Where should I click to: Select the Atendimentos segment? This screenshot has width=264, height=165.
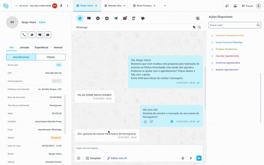21,57
